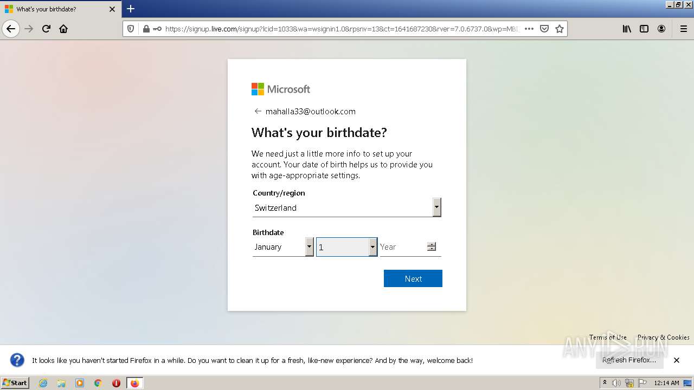694x390 pixels.
Task: Restore down the Firefox window
Action: tap(678, 4)
